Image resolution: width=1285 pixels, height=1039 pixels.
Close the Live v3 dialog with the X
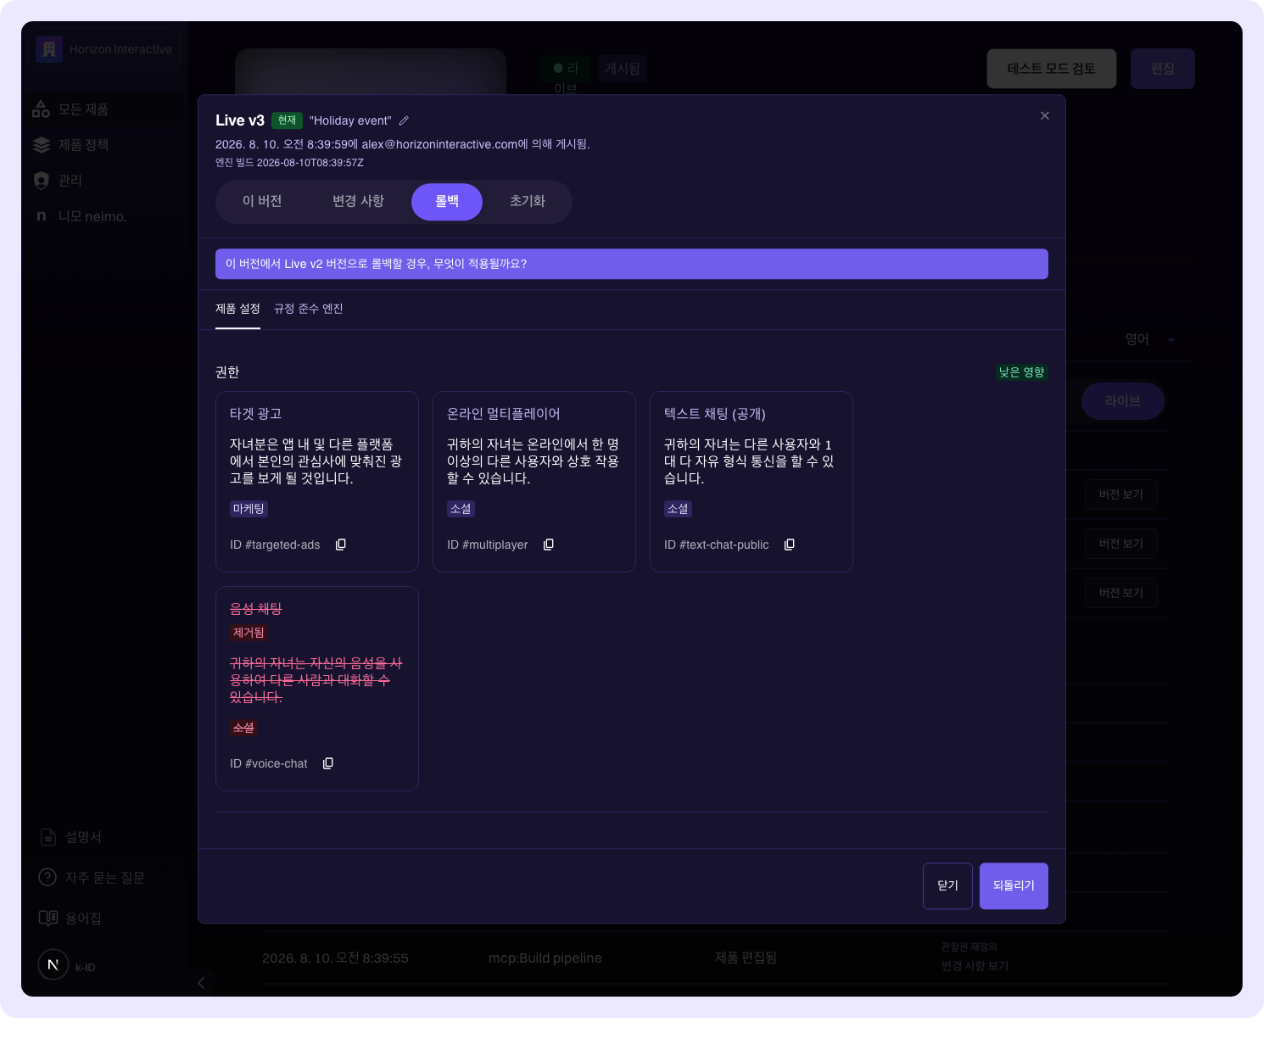tap(1045, 115)
